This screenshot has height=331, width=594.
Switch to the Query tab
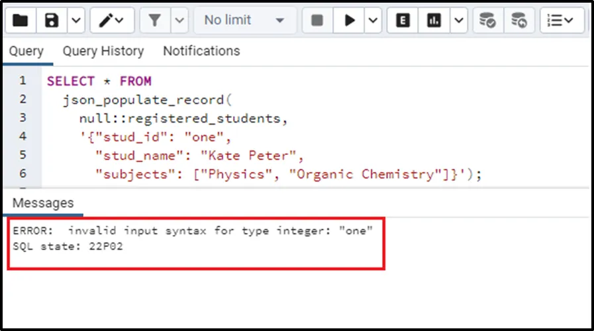26,51
